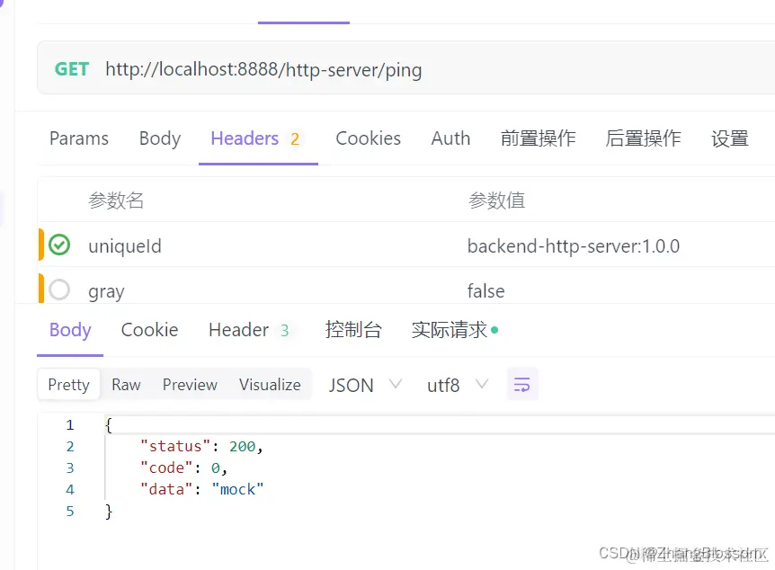Switch to Preview response view
This screenshot has width=775, height=570.
[x=189, y=384]
